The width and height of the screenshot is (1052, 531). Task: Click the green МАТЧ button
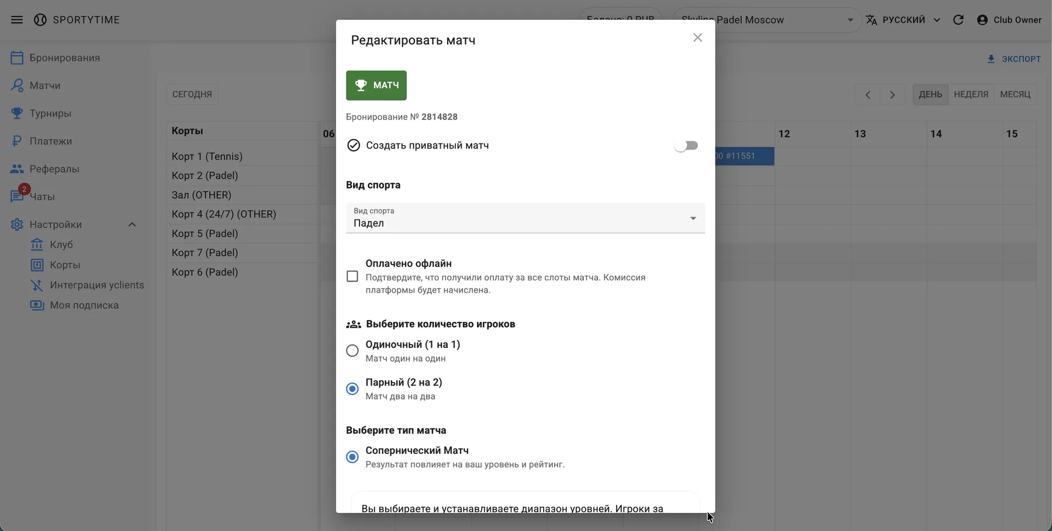(x=376, y=85)
